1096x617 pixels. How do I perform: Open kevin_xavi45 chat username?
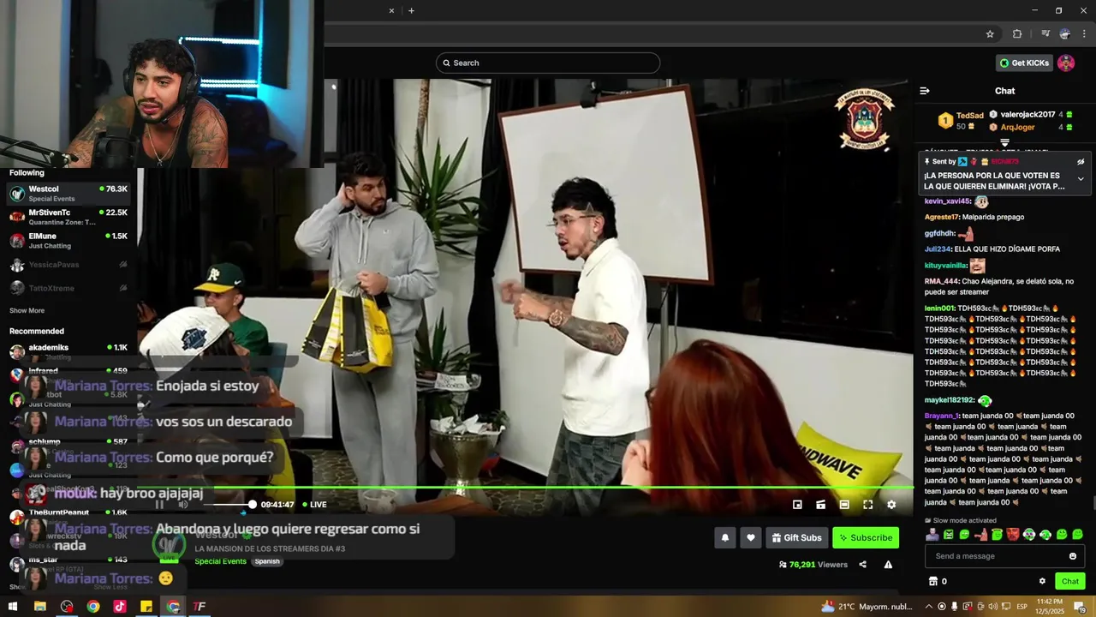pyautogui.click(x=947, y=201)
